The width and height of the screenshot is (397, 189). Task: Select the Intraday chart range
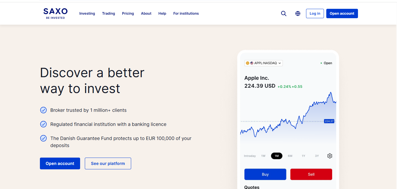pos(250,156)
